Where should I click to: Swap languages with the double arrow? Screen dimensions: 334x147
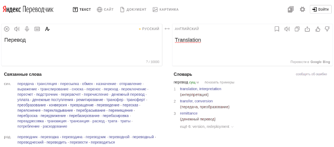click(167, 29)
